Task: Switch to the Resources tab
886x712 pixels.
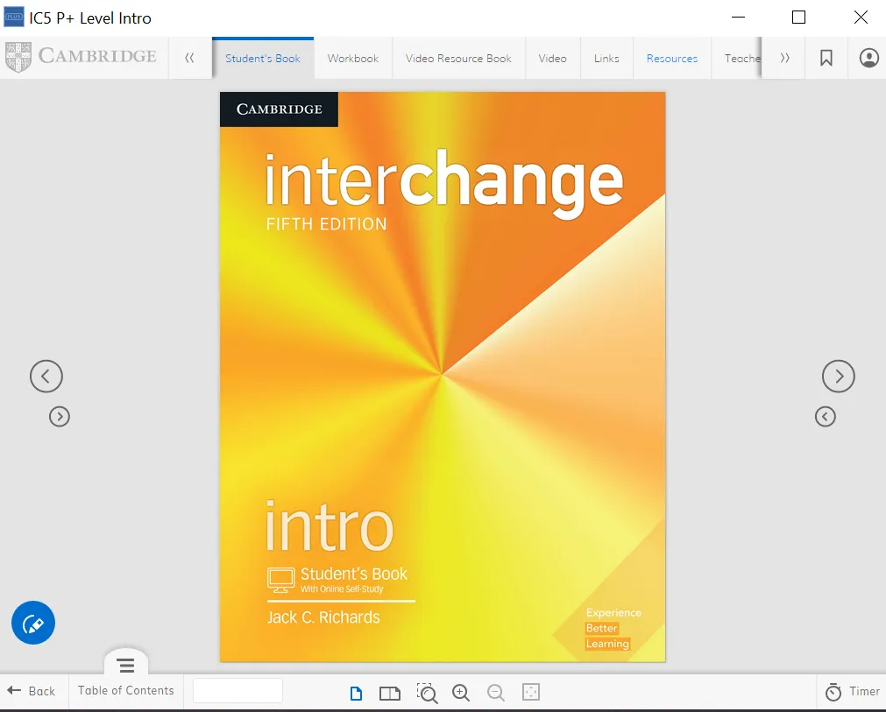Action: pos(672,58)
